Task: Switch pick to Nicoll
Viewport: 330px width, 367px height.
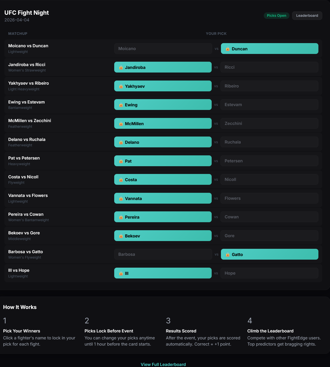Action: 269,179
